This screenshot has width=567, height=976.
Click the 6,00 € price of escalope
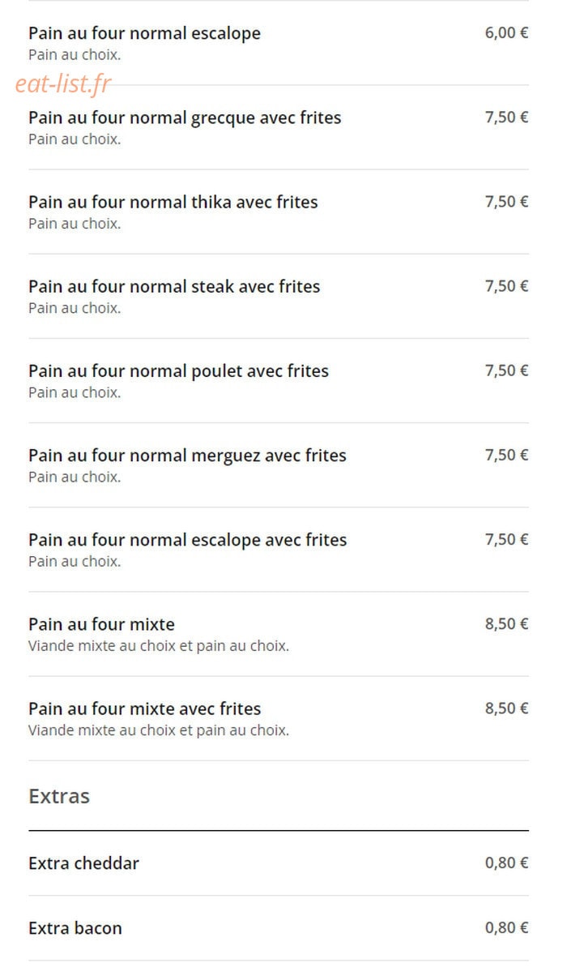tap(507, 33)
